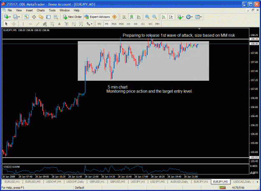Expand the Templates dropdown arrow
Screen dimensions: 261x191
click(201, 17)
